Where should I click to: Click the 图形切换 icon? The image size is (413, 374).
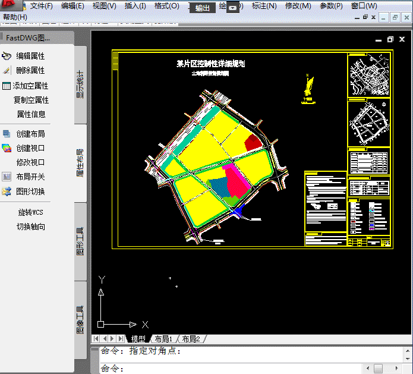click(7, 191)
